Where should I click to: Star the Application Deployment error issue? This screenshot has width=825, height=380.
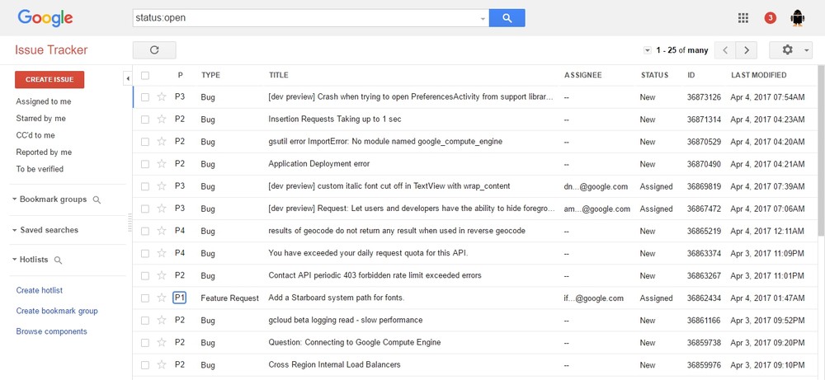click(162, 164)
